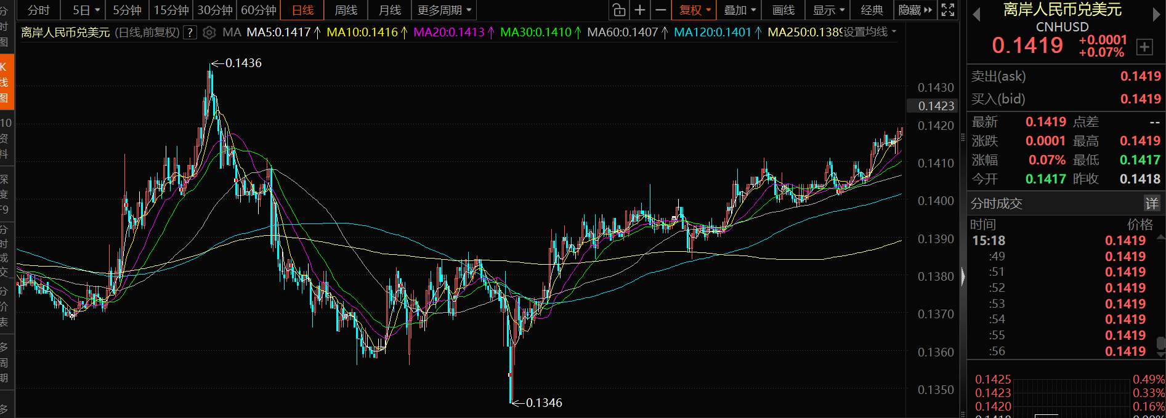The width and height of the screenshot is (1166, 418).
Task: Select the 60分钟 period tab
Action: click(x=259, y=10)
